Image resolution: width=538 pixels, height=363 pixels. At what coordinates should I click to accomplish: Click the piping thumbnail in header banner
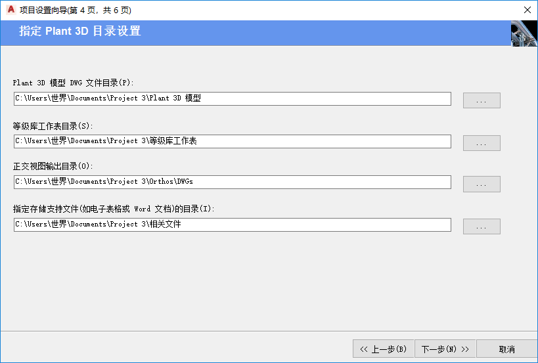(x=524, y=33)
